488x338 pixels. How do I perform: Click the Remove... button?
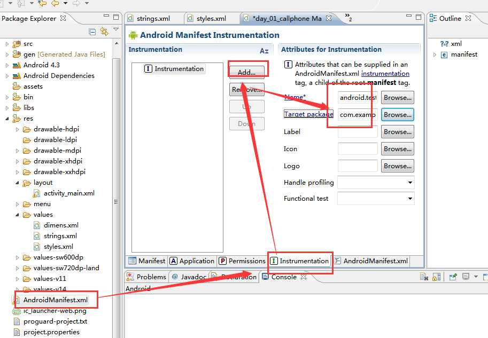coord(247,90)
